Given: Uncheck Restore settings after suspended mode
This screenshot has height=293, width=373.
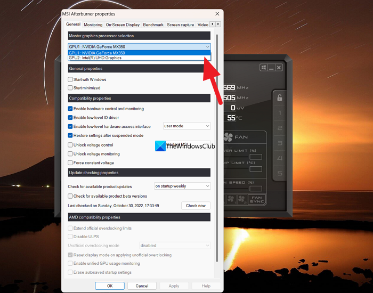Looking at the screenshot, I should tap(70, 135).
